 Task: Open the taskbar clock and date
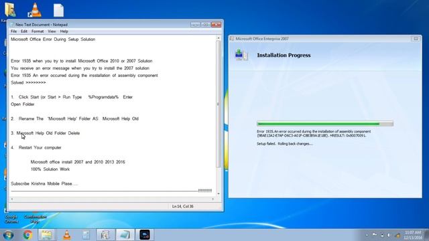(x=413, y=235)
